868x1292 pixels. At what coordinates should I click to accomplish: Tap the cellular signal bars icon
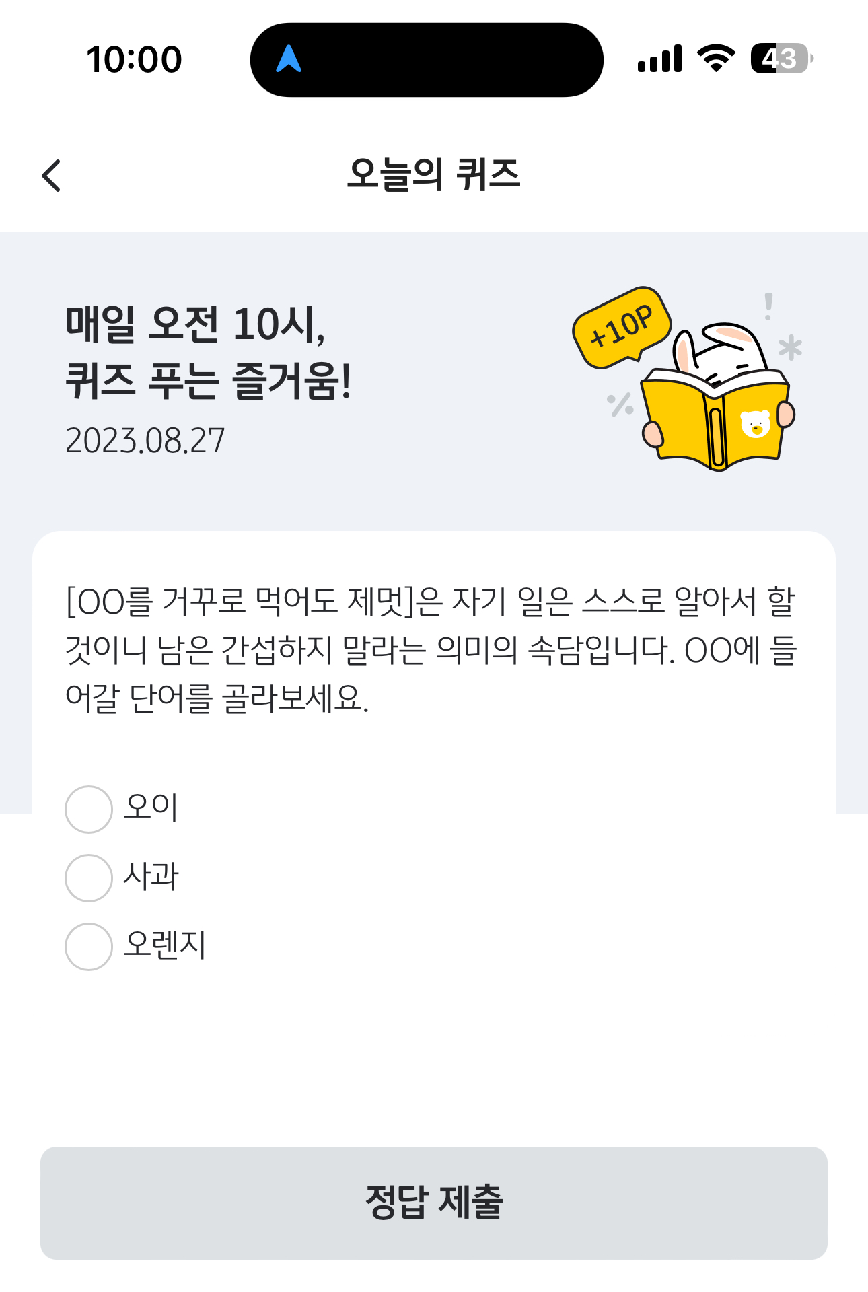(x=659, y=59)
